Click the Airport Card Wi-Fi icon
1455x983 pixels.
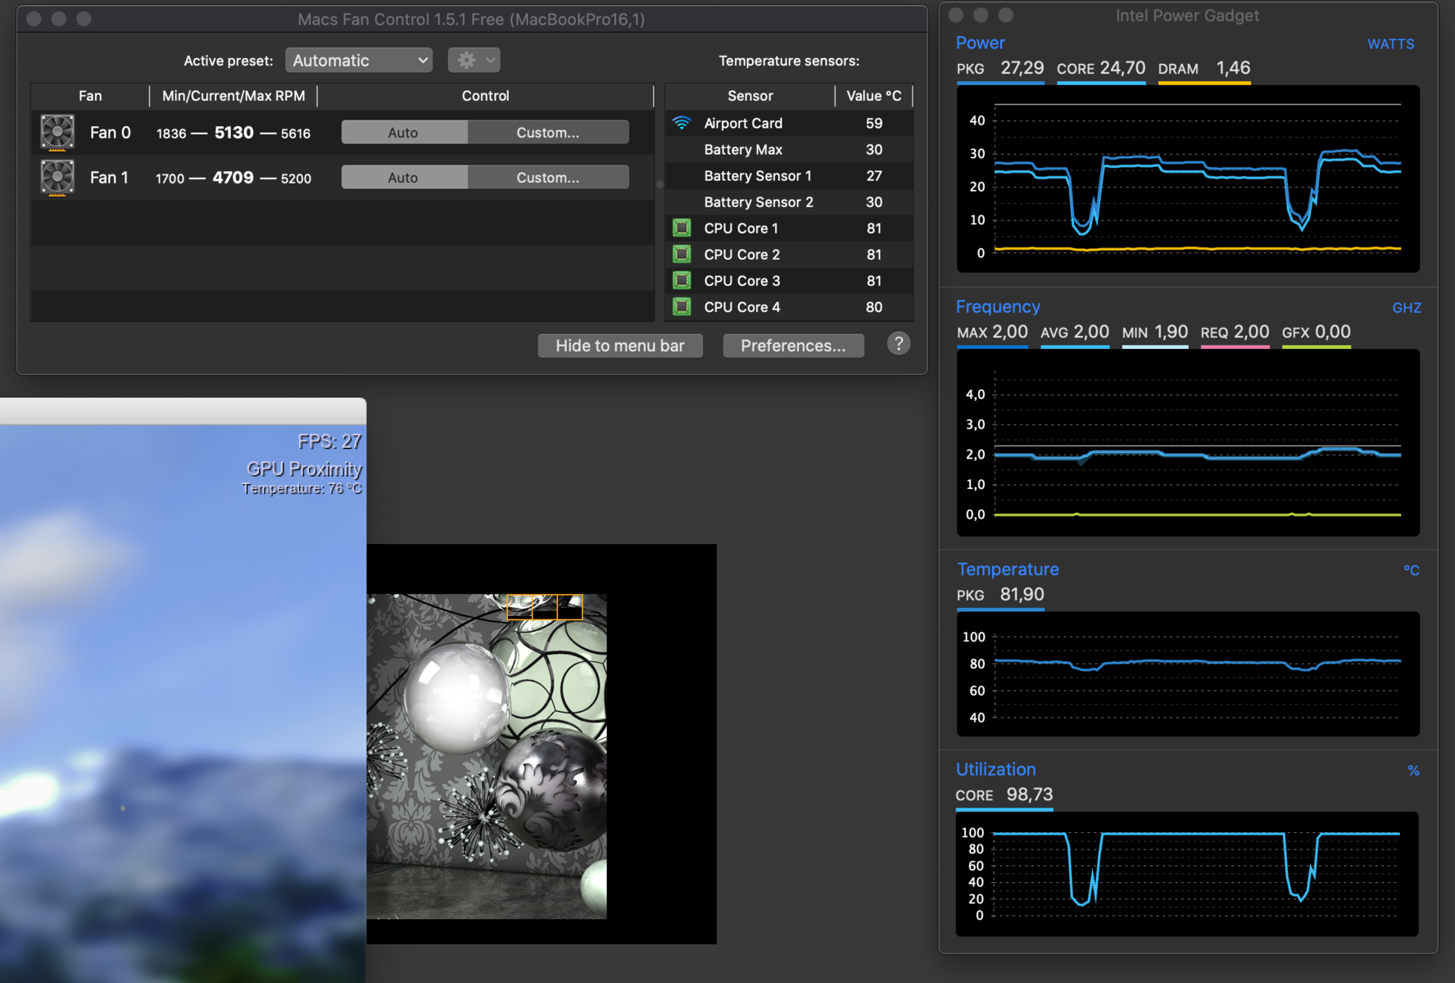point(681,123)
